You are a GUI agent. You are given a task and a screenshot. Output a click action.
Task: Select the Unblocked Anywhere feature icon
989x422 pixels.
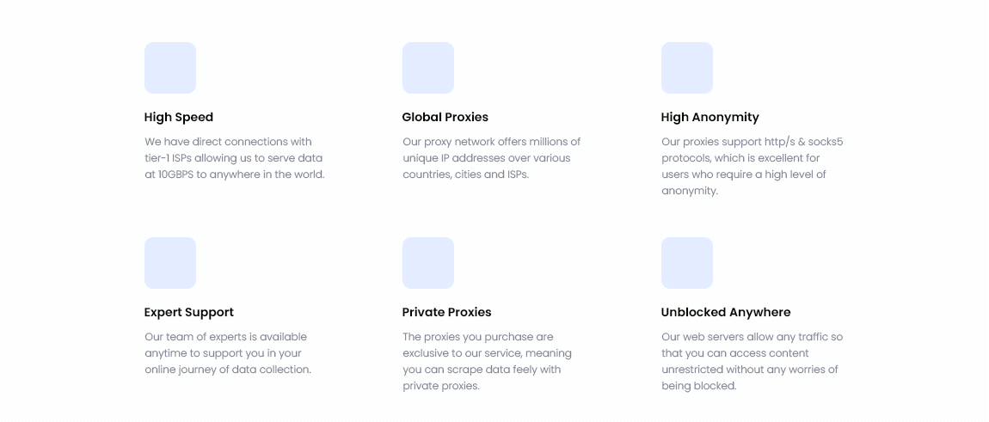click(x=687, y=263)
